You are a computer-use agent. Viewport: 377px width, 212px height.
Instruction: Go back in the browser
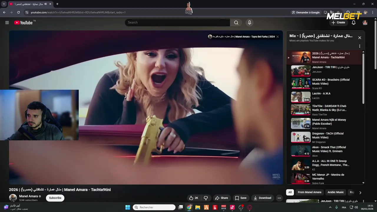pyautogui.click(x=4, y=12)
